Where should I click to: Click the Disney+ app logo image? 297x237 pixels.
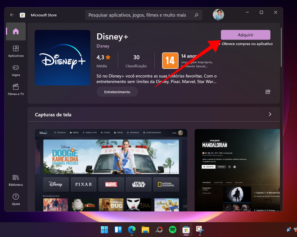63,57
